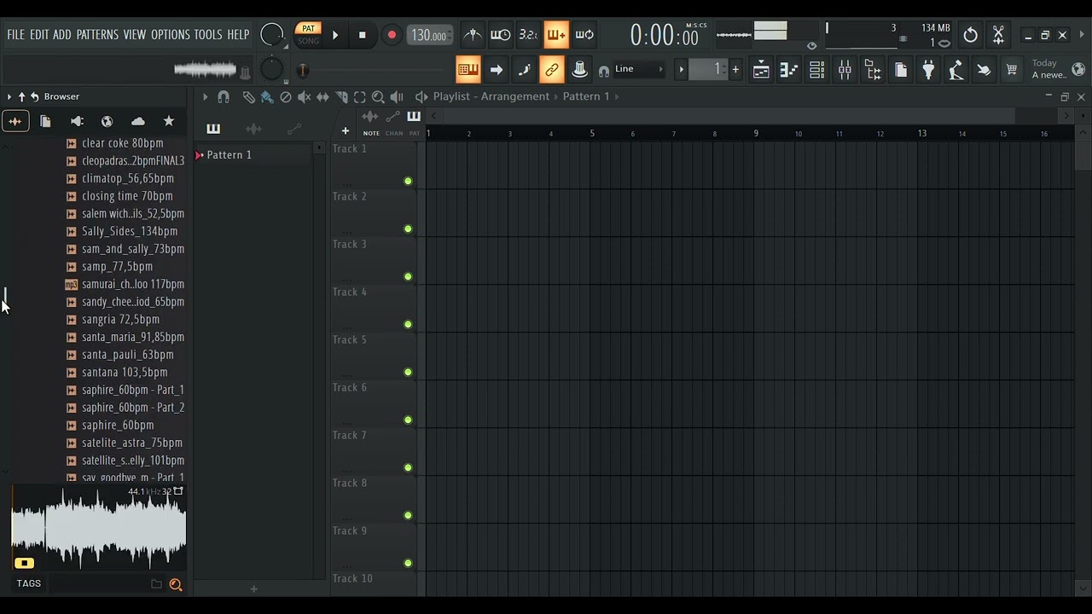Toggle wait for input to start
Screen dimensions: 1092x614
tap(500, 35)
